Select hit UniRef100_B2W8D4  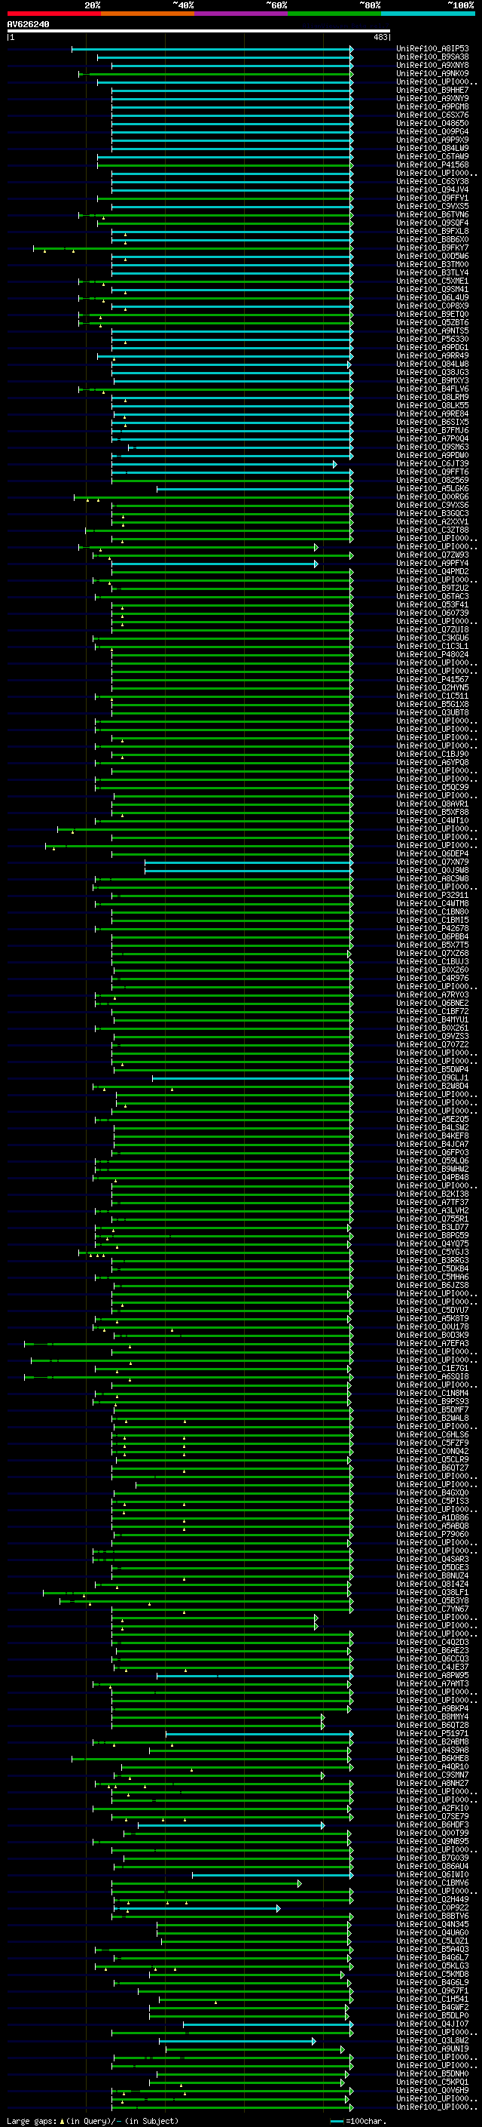tap(432, 1086)
